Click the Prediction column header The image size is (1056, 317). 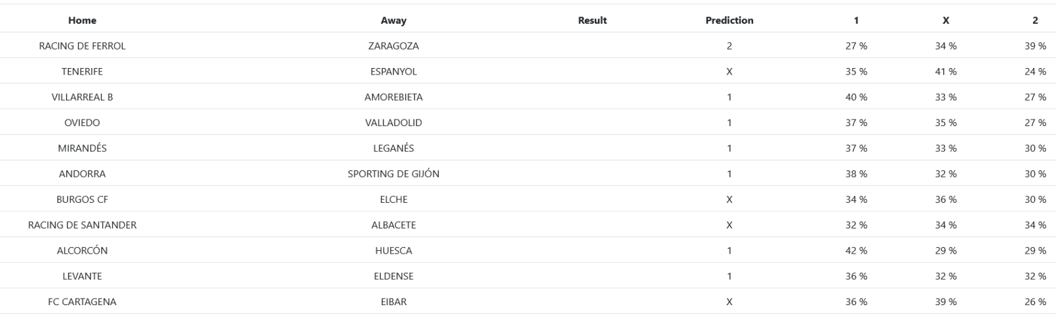point(729,20)
